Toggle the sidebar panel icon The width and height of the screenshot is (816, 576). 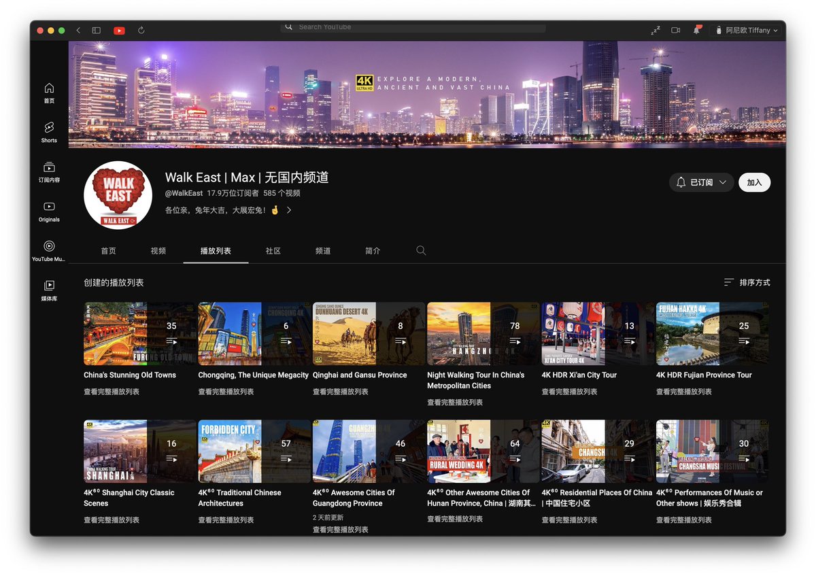(97, 31)
